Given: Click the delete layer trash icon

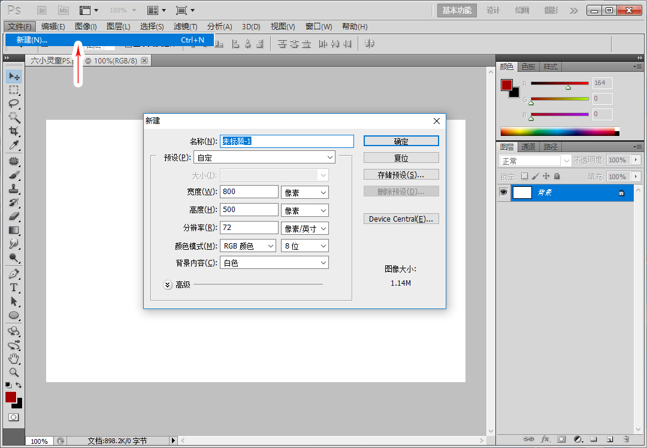Looking at the screenshot, I should click(626, 439).
